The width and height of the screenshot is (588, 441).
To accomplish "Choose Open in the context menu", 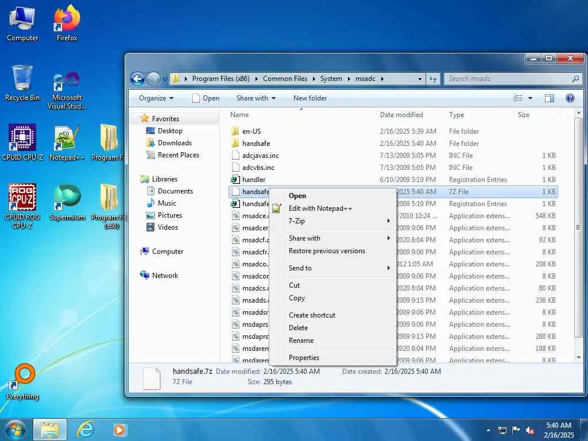I will tap(332, 196).
